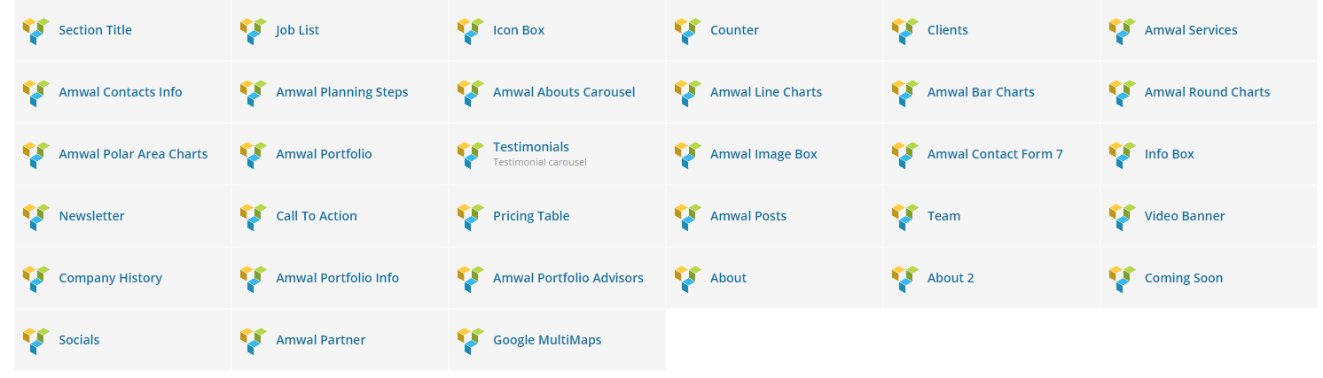Viewport: 1323px width, 378px height.
Task: Click the Pricing Table icon
Action: pyautogui.click(x=471, y=217)
